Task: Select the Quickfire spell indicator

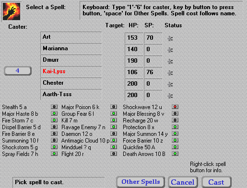Action: (175, 147)
